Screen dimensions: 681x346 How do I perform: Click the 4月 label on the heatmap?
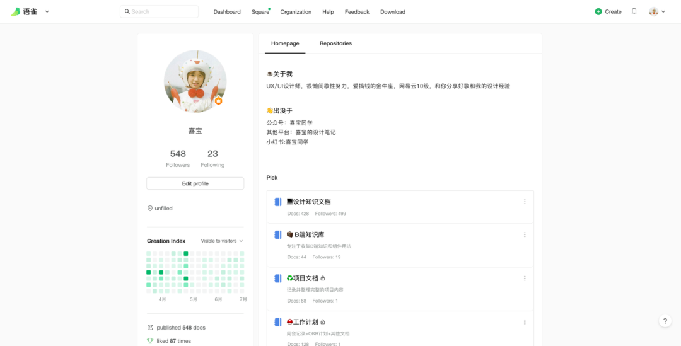(x=163, y=299)
